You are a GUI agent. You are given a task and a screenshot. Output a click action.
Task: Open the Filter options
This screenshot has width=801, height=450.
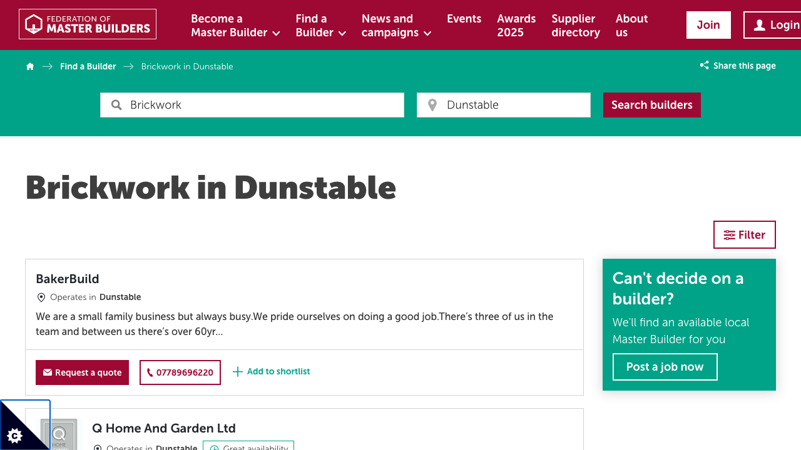click(x=744, y=235)
